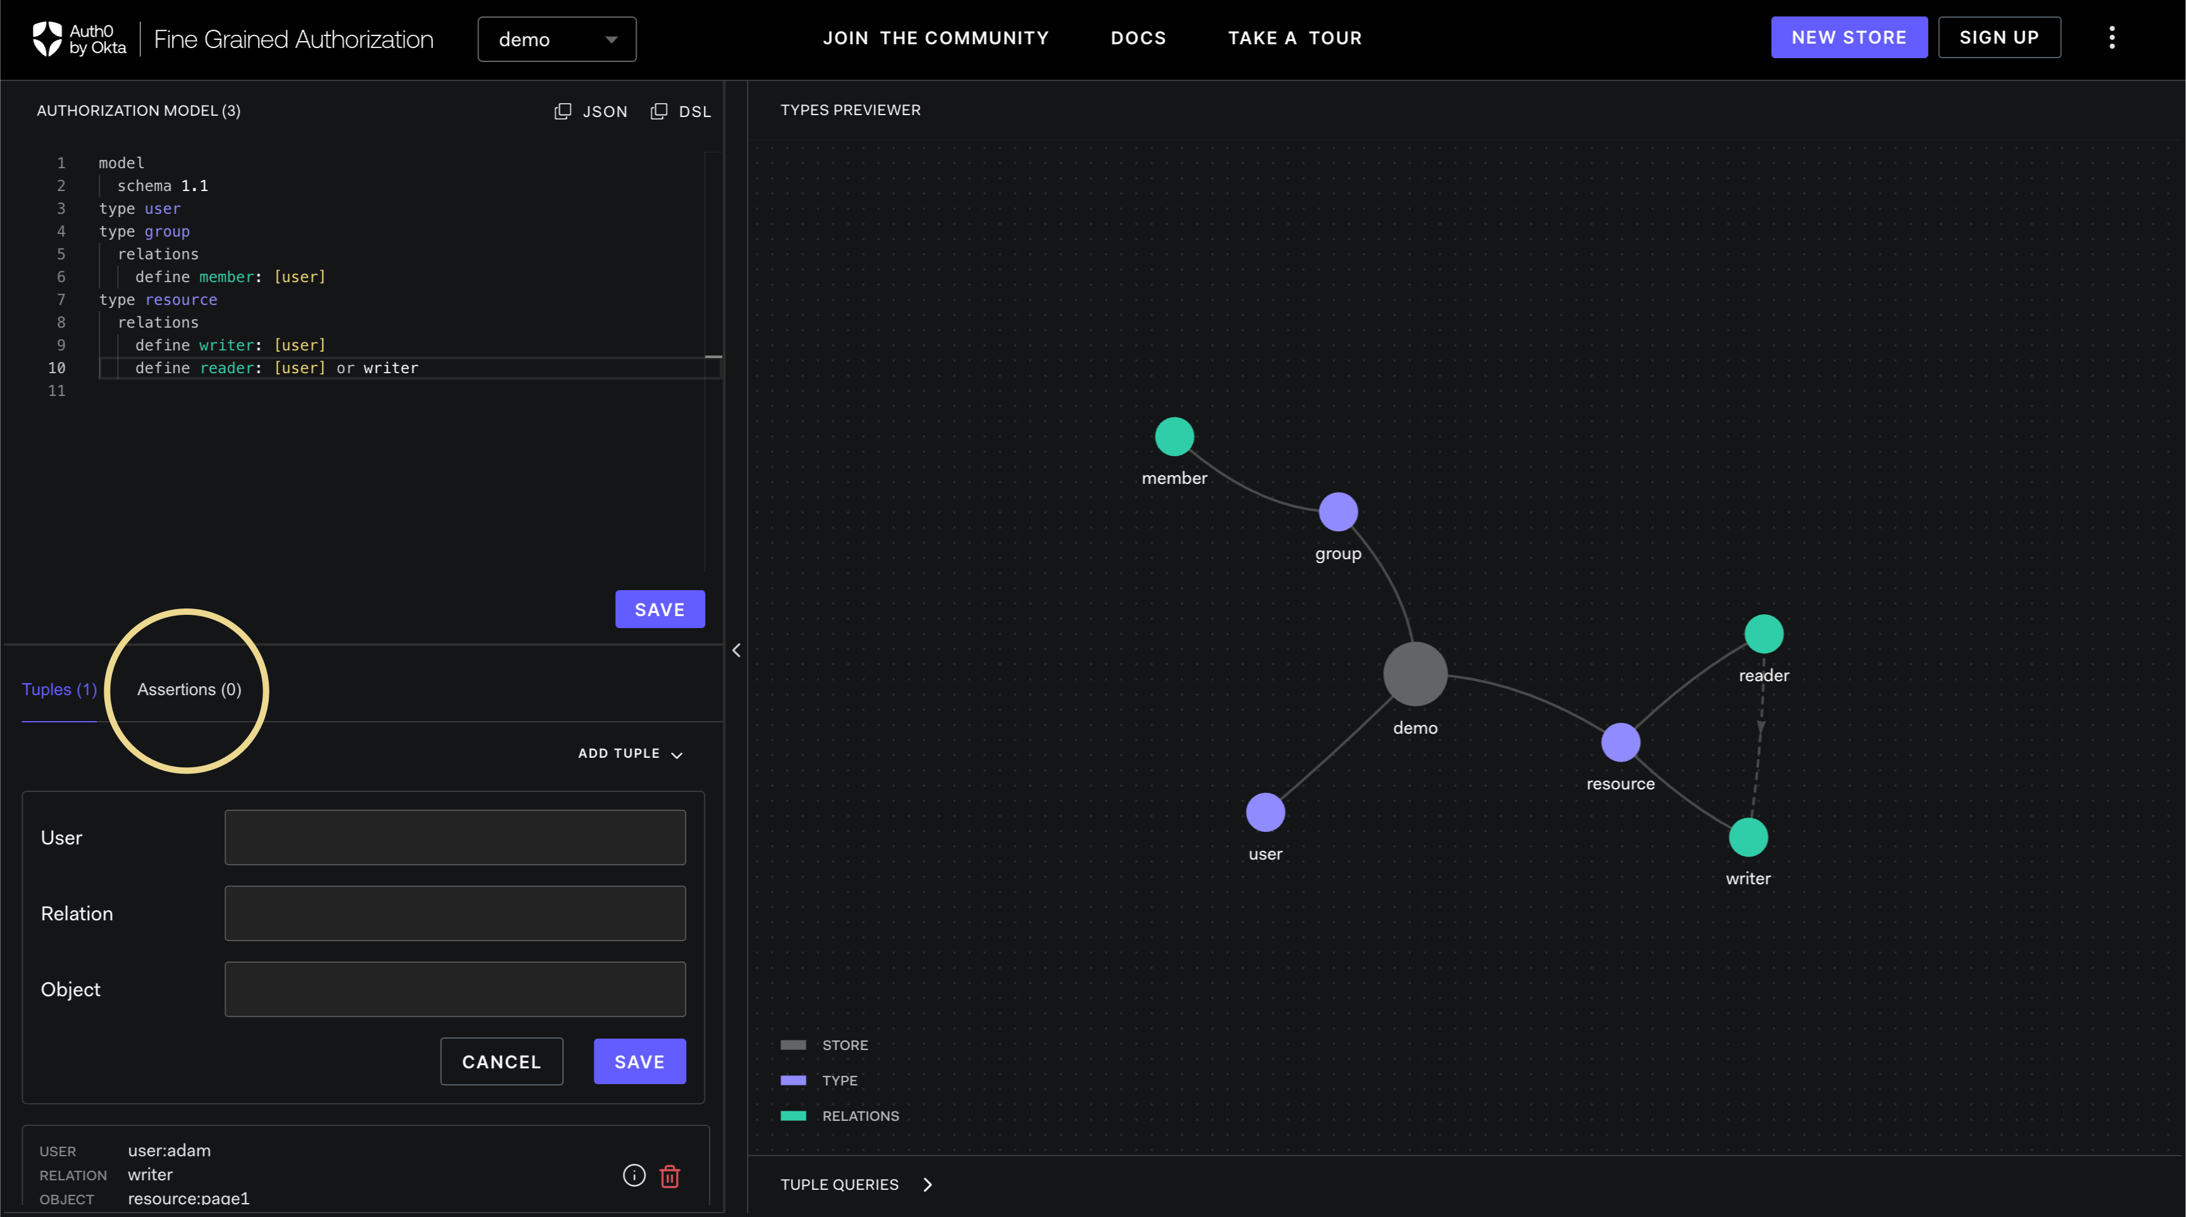Expand the Tuple Queries section
The height and width of the screenshot is (1217, 2186).
[x=856, y=1185]
